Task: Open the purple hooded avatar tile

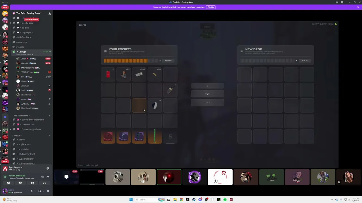Action: 195,177
